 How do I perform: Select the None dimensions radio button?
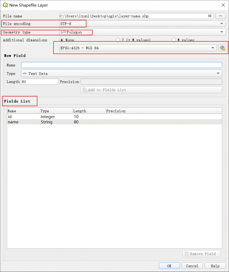[x=62, y=40]
